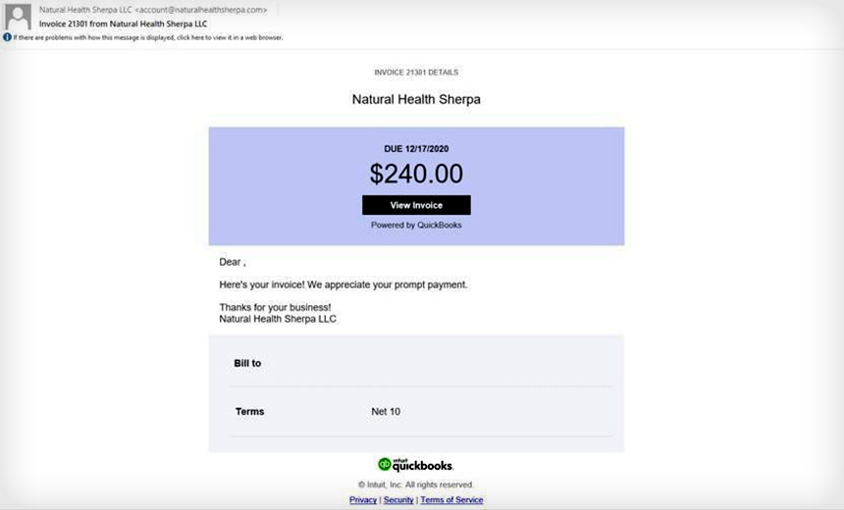
Task: Click the Natural Health Sherpa company heading
Action: pos(416,99)
